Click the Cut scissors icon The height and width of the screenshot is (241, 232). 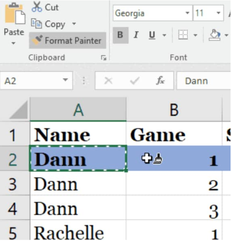(x=37, y=7)
